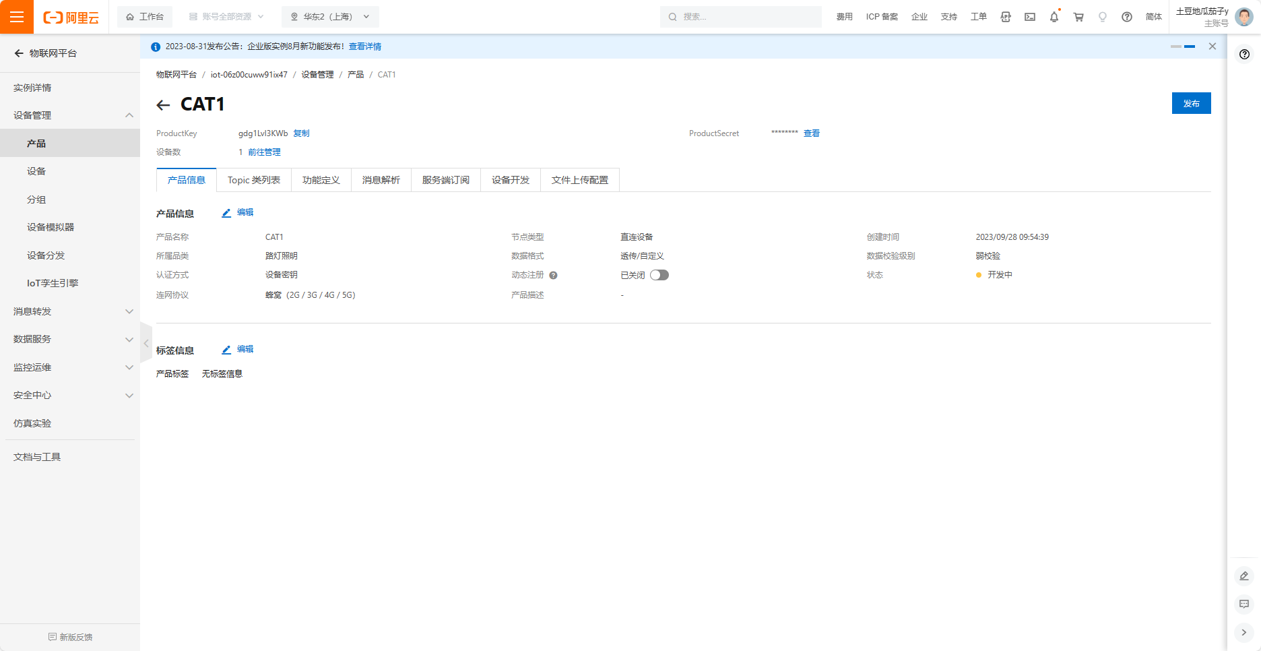
Task: Switch to the 功能定义 tab
Action: tap(321, 180)
